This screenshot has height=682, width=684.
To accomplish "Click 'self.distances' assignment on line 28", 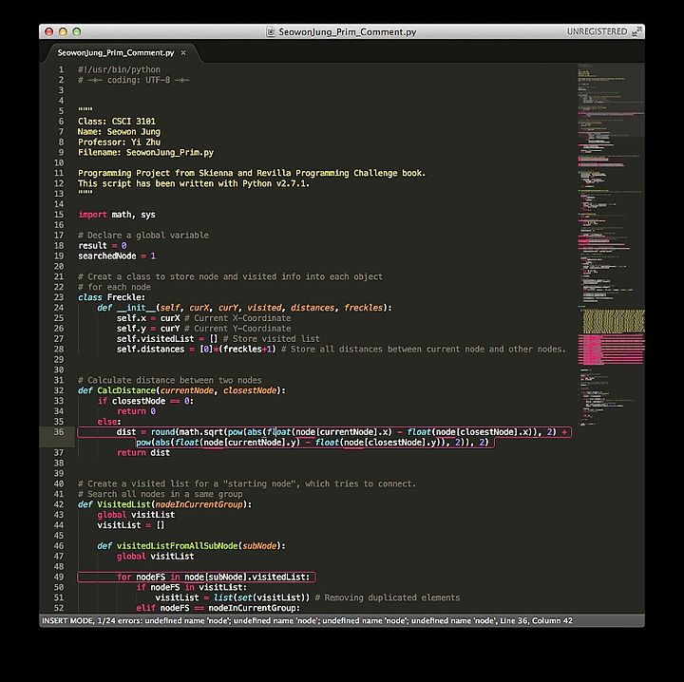I will 197,350.
